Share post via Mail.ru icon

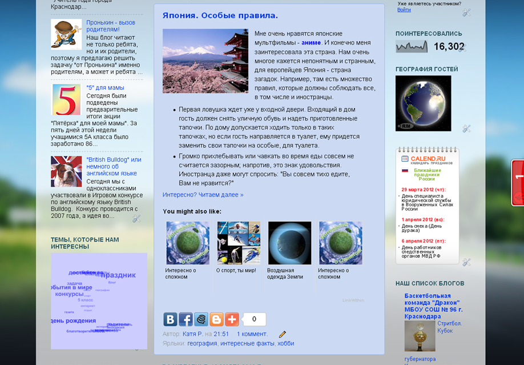coord(201,319)
